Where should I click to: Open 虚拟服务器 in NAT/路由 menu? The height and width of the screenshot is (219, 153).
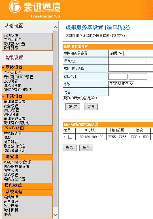(x=12, y=133)
